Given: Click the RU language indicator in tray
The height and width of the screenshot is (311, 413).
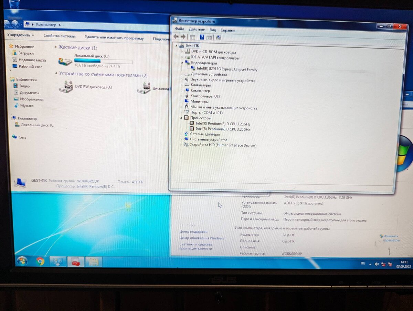Looking at the screenshot, I should coord(363,264).
